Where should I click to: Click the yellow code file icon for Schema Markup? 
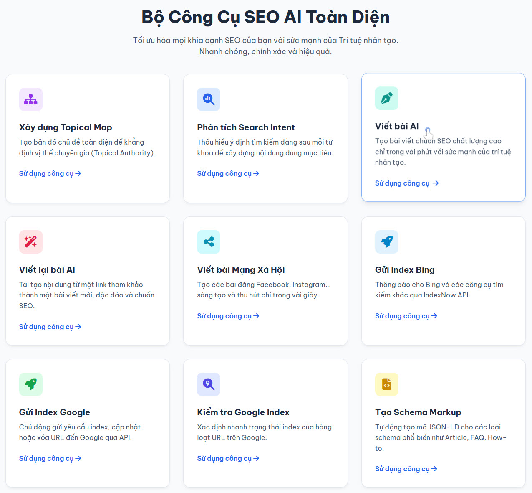(x=387, y=384)
